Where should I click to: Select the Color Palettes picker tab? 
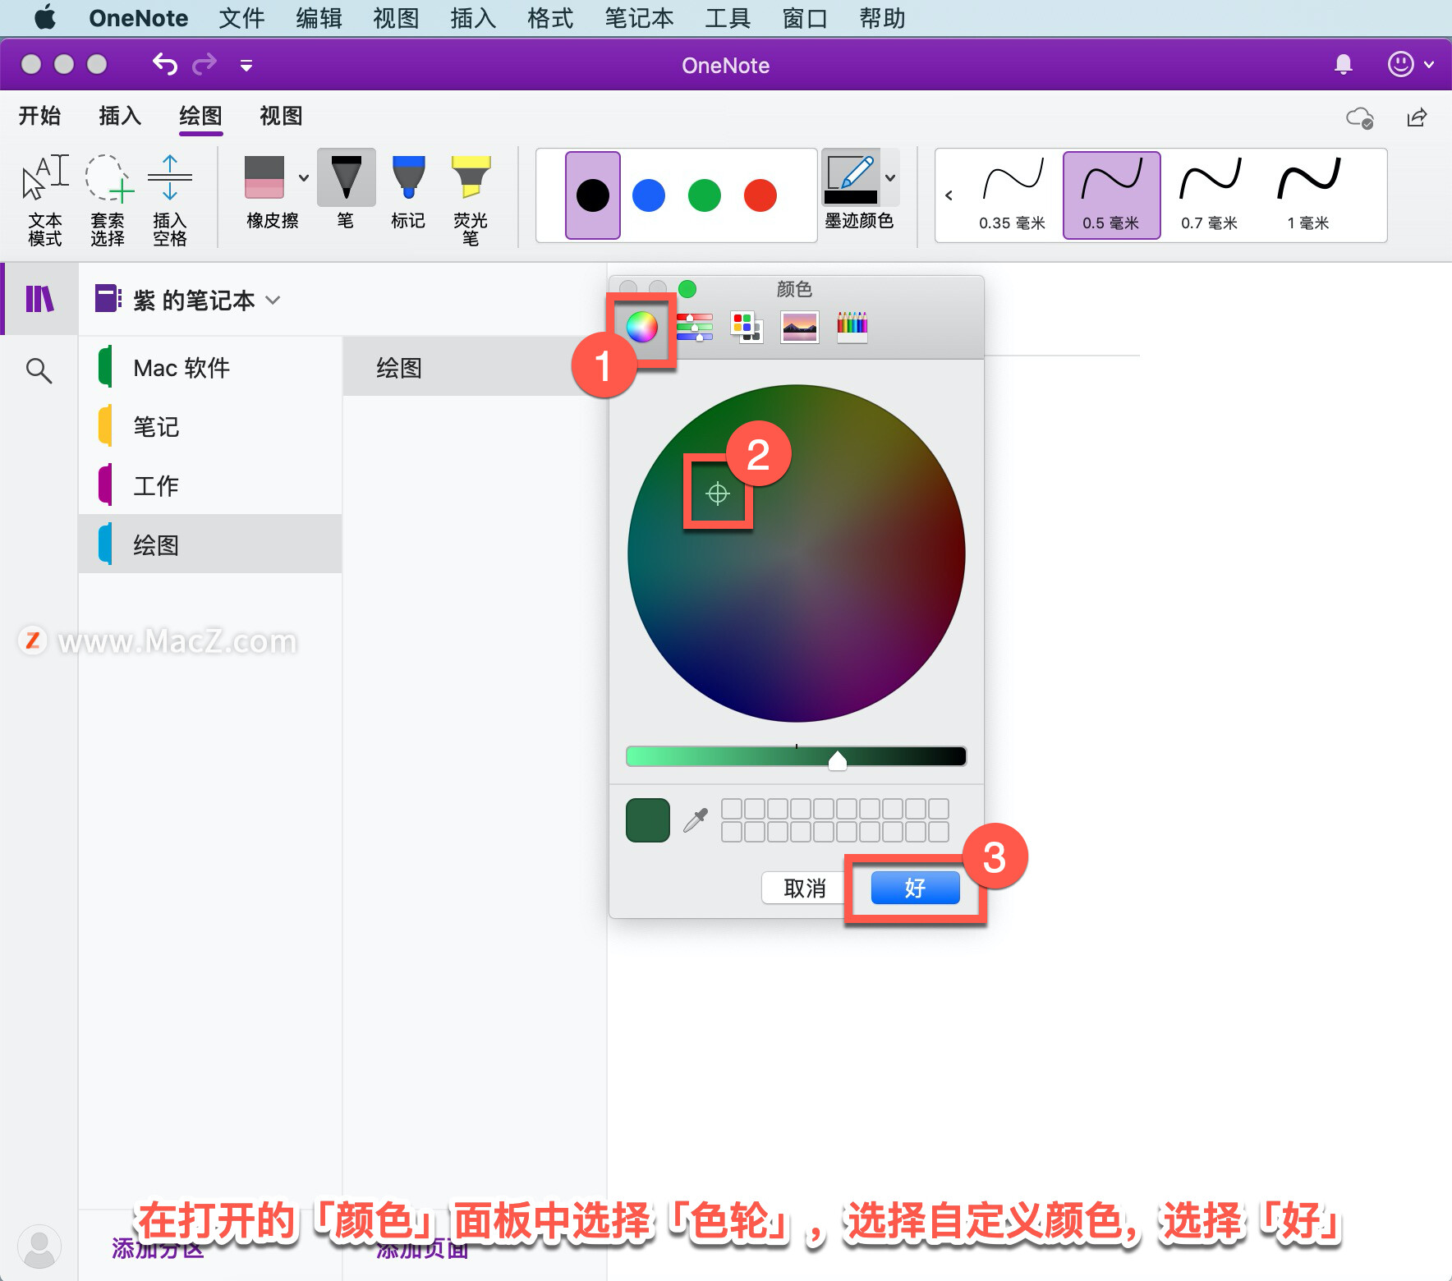[x=747, y=328]
